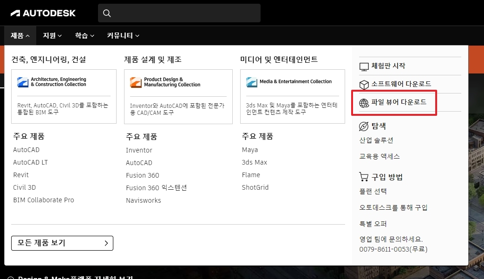Click 제품 설계 및 제조 category heading

click(153, 60)
